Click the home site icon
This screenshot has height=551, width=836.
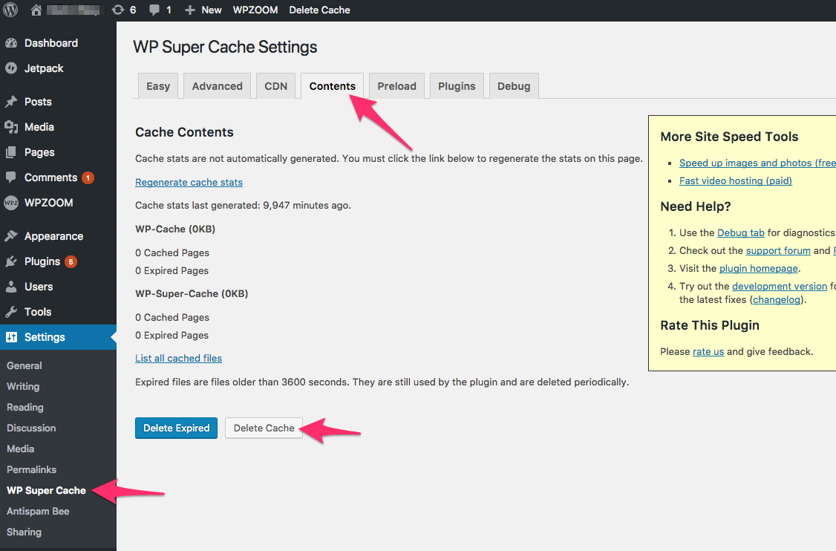click(36, 10)
